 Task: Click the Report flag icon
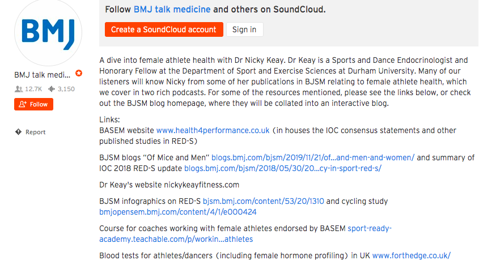[x=19, y=132]
